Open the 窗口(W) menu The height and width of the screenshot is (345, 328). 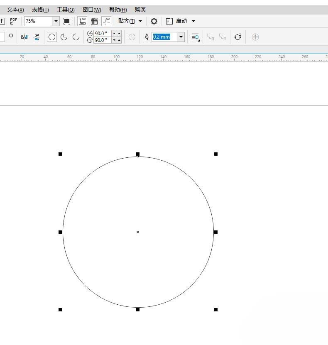pos(92,10)
